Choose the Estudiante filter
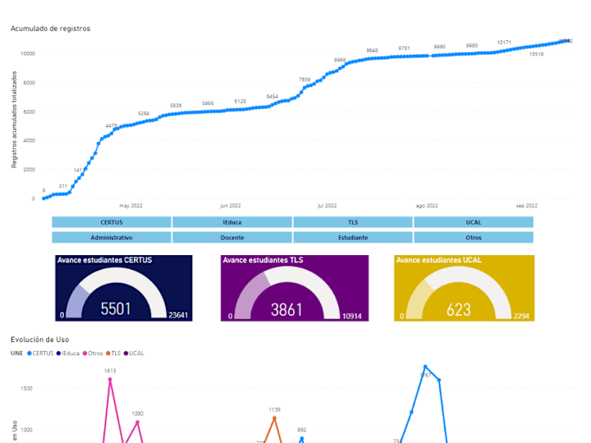 click(353, 237)
